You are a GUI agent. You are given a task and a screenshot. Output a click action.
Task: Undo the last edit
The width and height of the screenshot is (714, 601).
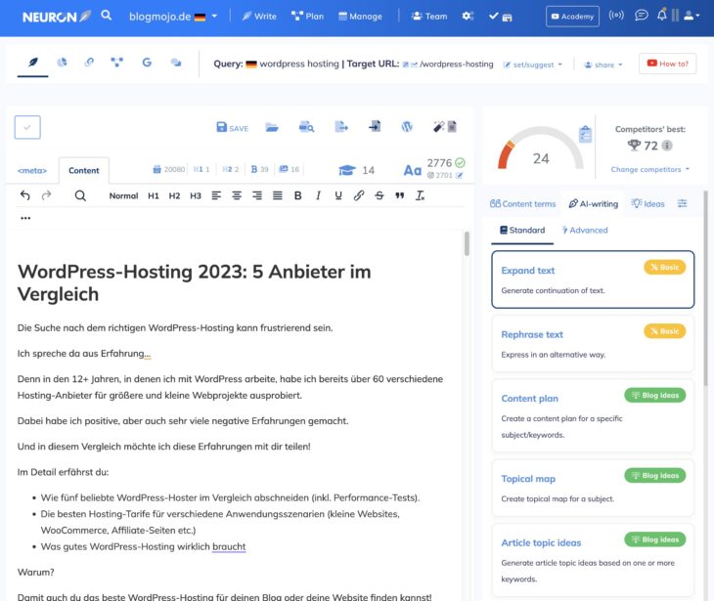tap(25, 195)
